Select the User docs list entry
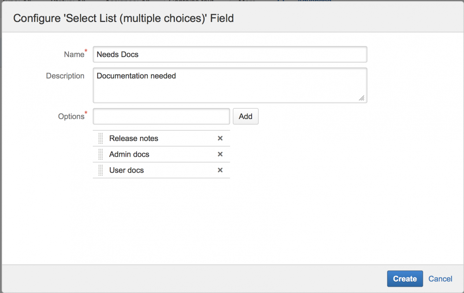Image resolution: width=464 pixels, height=293 pixels. 126,170
